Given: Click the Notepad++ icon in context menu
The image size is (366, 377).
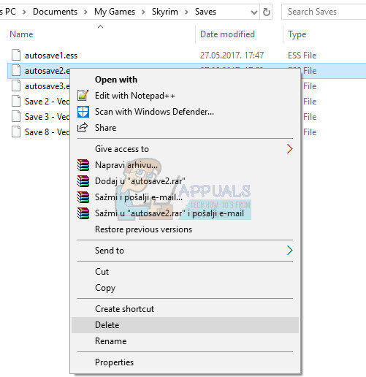Looking at the screenshot, I should click(x=83, y=96).
